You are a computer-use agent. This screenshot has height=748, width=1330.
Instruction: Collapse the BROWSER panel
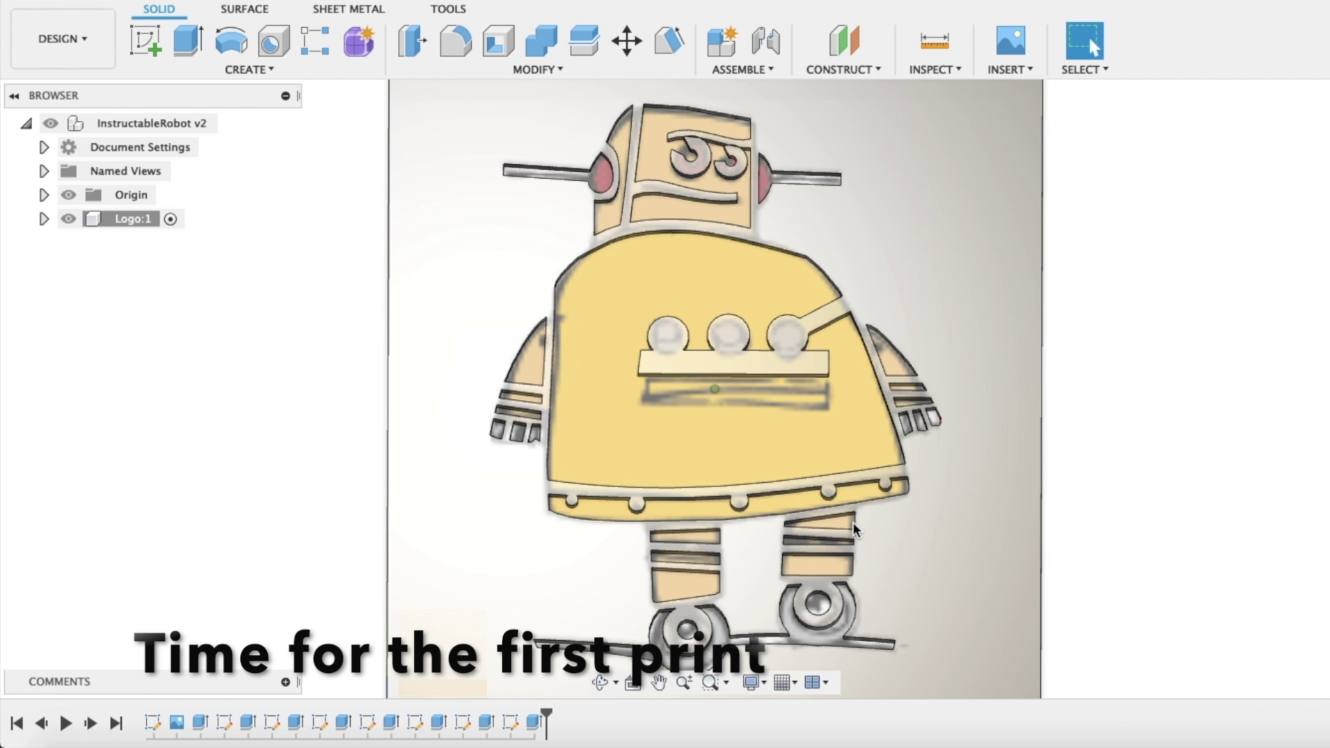14,96
